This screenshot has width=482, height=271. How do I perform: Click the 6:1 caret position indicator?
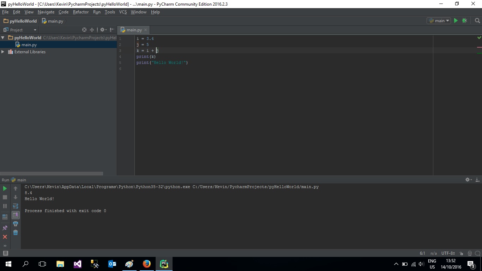(x=422, y=253)
